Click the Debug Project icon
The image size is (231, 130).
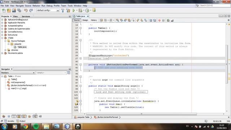click(80, 10)
